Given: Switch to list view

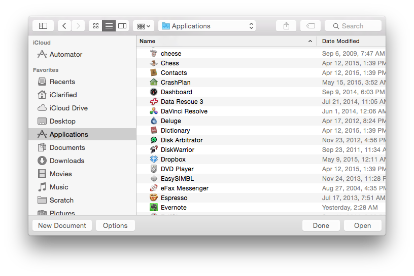Looking at the screenshot, I should (x=109, y=26).
